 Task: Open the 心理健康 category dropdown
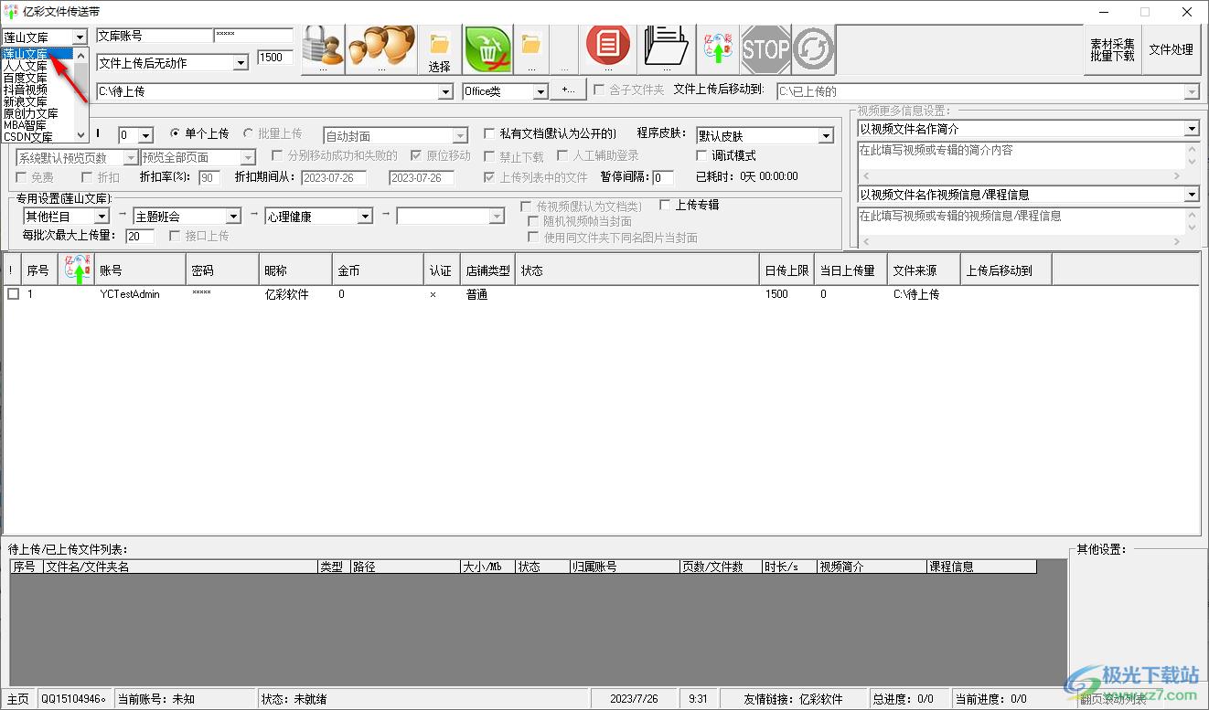point(365,217)
